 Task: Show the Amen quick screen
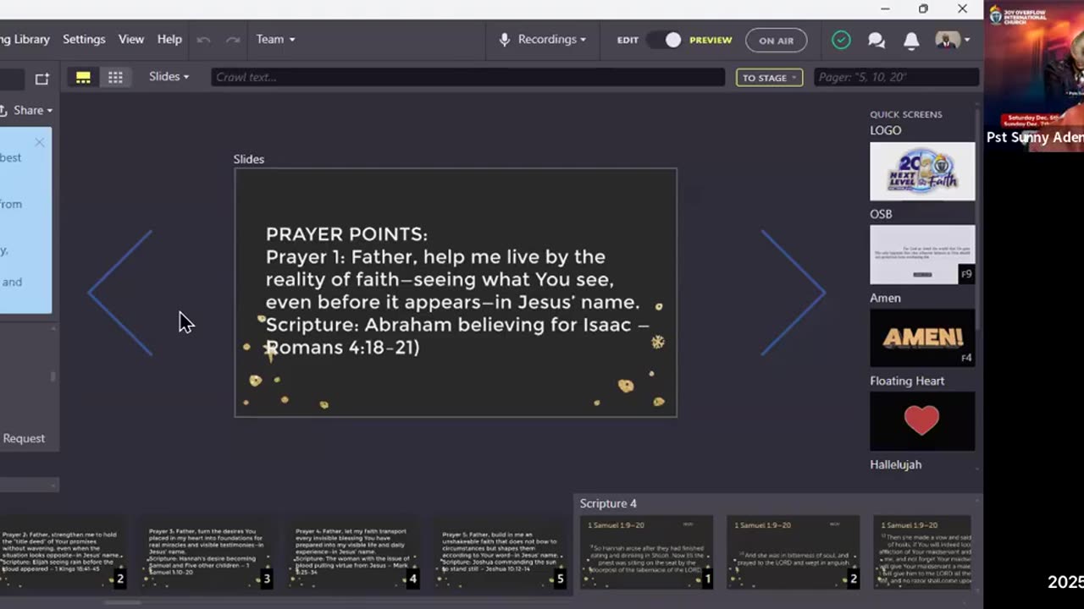click(922, 337)
